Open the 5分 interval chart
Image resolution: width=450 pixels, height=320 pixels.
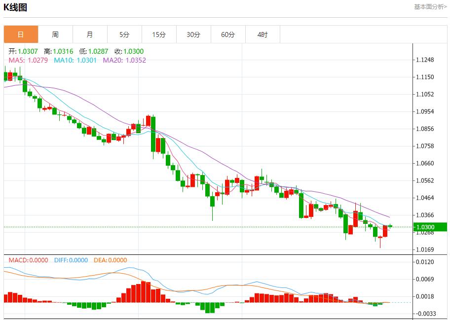coord(124,35)
